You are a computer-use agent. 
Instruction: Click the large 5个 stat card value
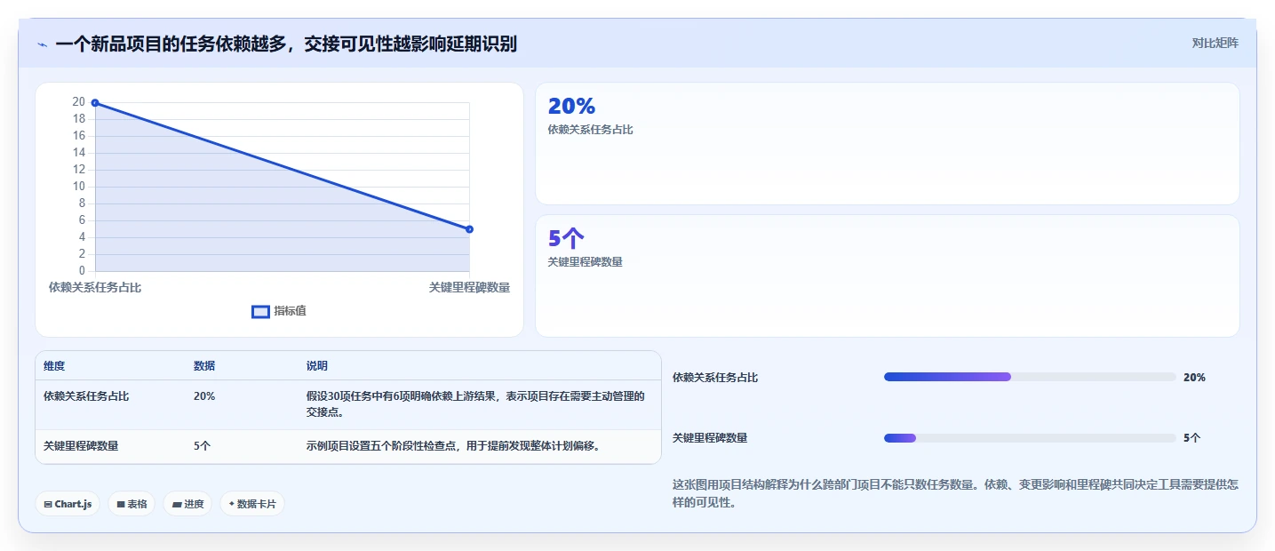click(566, 238)
